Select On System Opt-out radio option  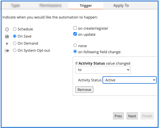click(15, 50)
